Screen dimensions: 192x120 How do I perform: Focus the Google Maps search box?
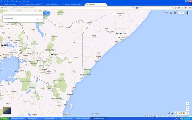click(23, 13)
